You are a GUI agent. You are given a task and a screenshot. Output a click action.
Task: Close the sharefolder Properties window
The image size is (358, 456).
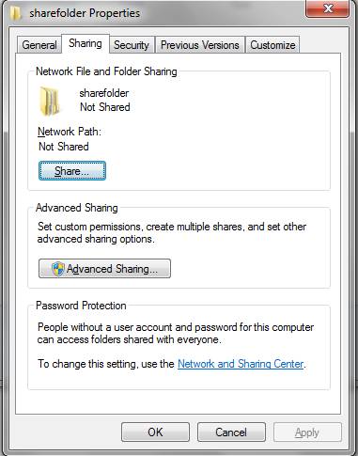pyautogui.click(x=328, y=8)
